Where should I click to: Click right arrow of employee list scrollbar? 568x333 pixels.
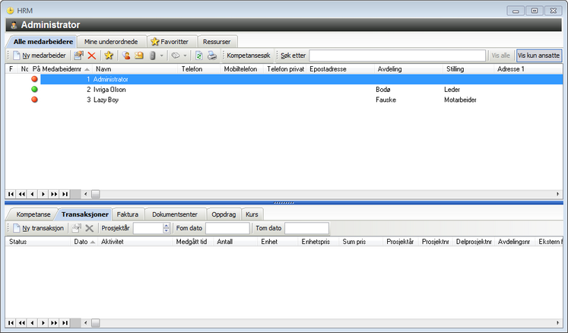click(x=558, y=194)
